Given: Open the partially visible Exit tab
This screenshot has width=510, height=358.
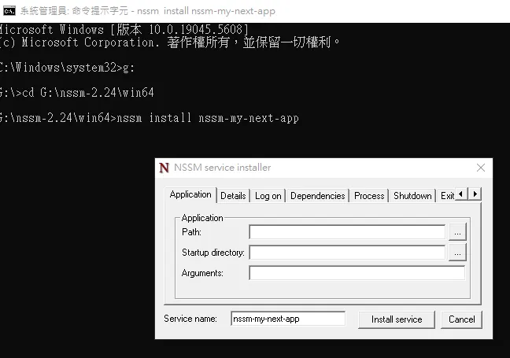Looking at the screenshot, I should [x=446, y=196].
